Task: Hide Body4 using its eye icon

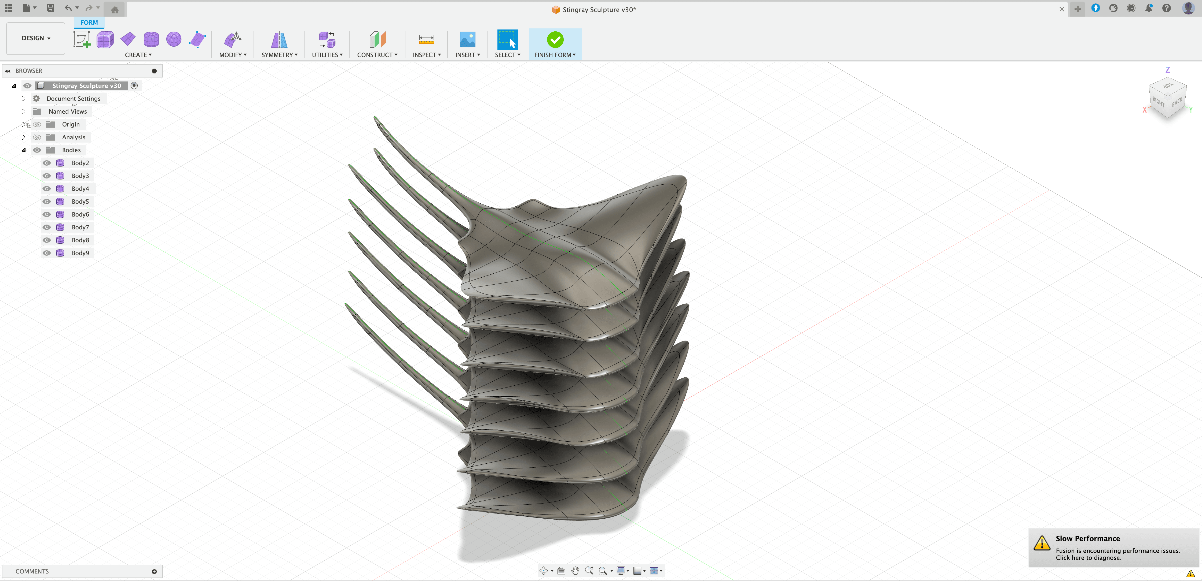Action: pyautogui.click(x=47, y=189)
